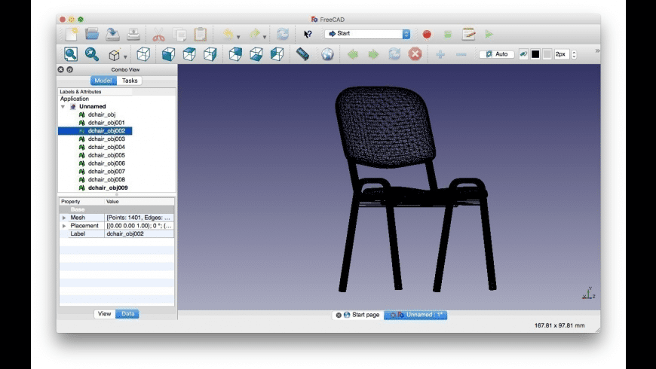Open the web browser globe icon

(x=326, y=54)
